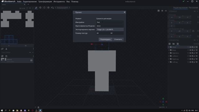
Task: Click the Windows Start button
Action: click(2, 110)
